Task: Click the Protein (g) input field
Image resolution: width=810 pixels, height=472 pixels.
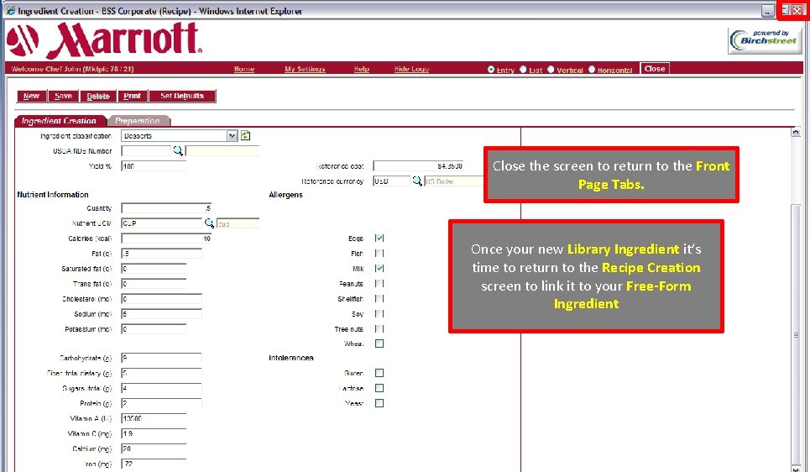Action: click(x=162, y=403)
